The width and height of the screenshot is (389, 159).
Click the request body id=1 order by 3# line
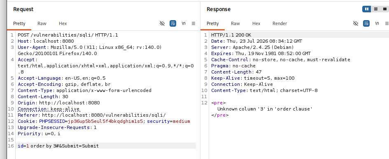click(58, 146)
